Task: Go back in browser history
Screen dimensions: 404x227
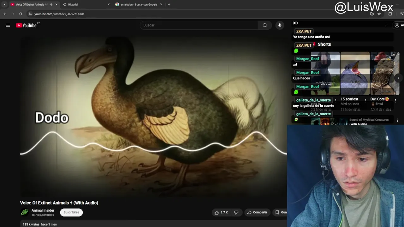Action: 5,14
